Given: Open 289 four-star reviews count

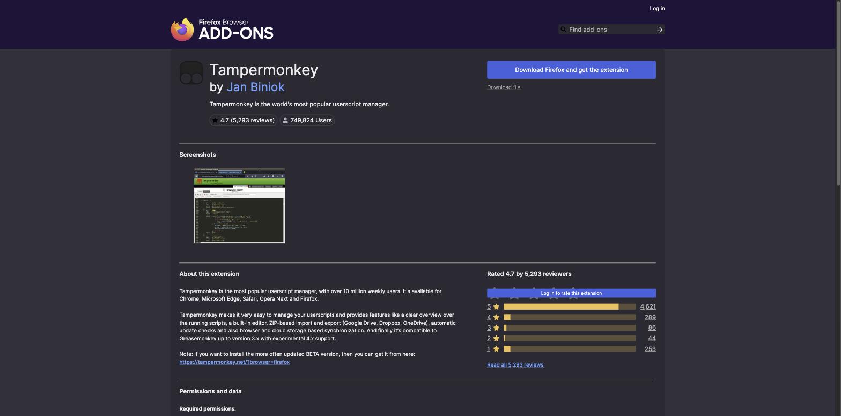Looking at the screenshot, I should pos(650,317).
